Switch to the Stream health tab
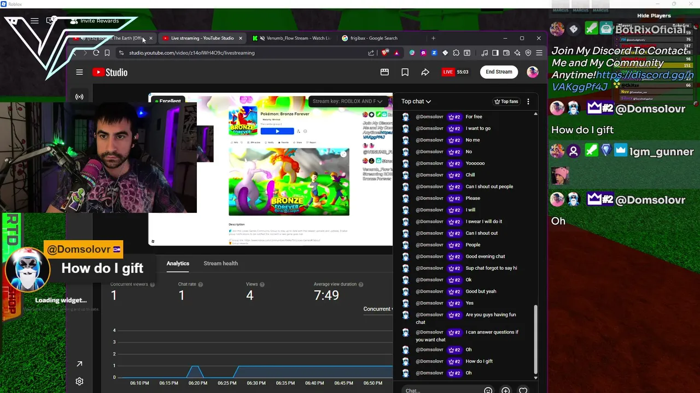Viewport: 700px width, 393px height. (220, 263)
